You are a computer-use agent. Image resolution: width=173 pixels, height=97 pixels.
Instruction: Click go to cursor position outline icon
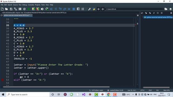pyautogui.click(x=142, y=13)
